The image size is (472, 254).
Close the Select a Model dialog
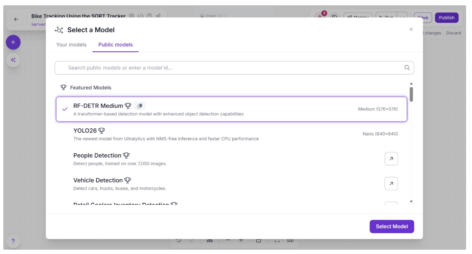click(x=411, y=29)
